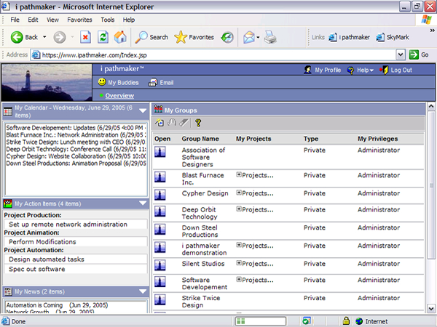Expand Projects for Software Developement
The width and height of the screenshot is (437, 327).
point(239,279)
